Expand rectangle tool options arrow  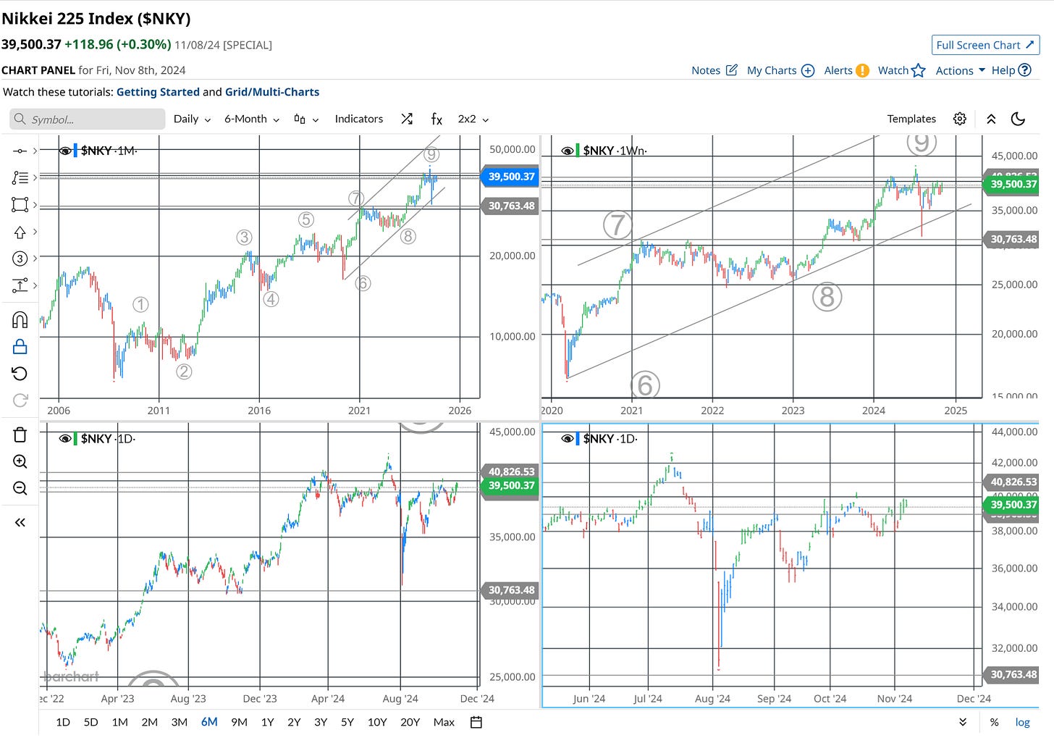pos(35,204)
